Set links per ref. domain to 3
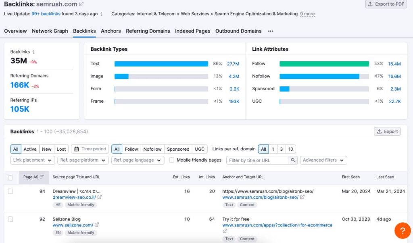This screenshot has height=243, width=413. coord(281,149)
